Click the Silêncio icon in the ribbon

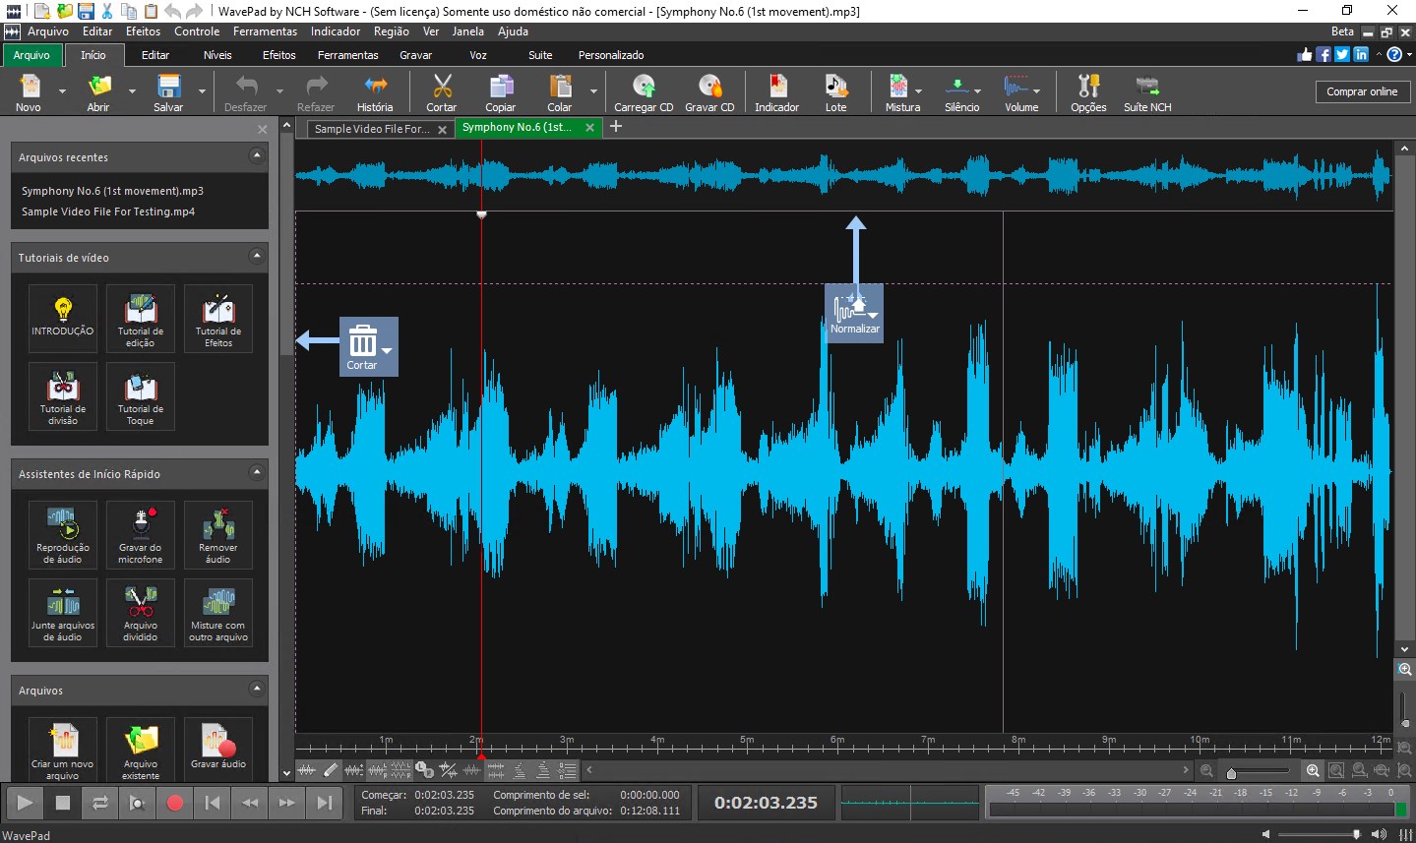tap(956, 91)
